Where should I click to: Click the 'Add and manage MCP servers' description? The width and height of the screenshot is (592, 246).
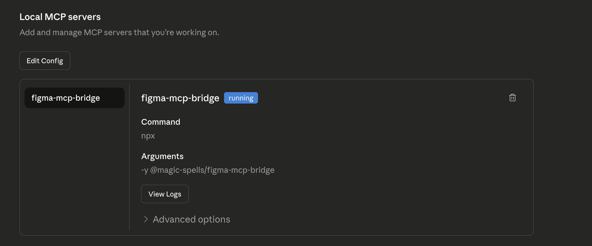click(119, 32)
